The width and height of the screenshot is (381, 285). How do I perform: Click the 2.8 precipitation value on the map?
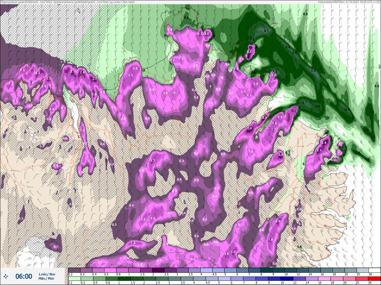(x=252, y=40)
